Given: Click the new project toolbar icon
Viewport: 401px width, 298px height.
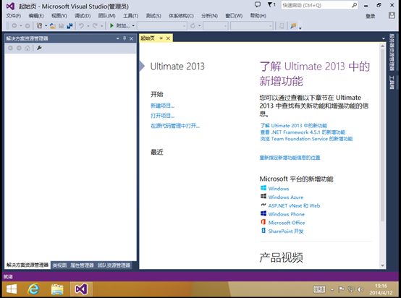Looking at the screenshot, I should pyautogui.click(x=39, y=26).
